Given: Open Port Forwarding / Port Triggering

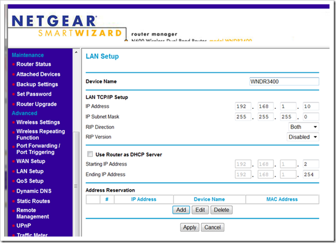Looking at the screenshot, I should click(38, 149).
